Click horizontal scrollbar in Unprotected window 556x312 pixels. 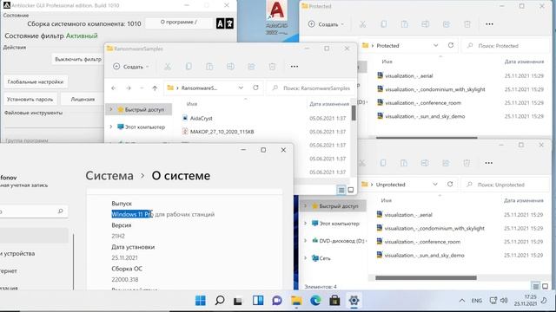pos(426,277)
